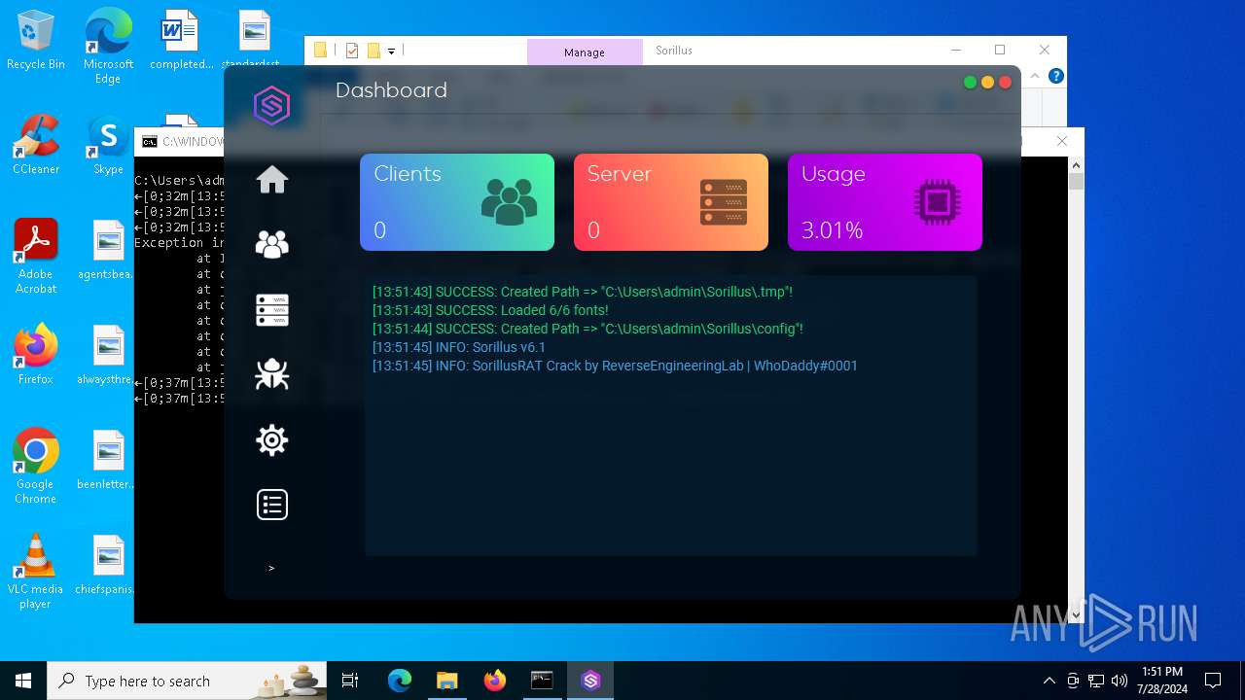Open Skype desktop shortcut
Viewport: 1245px width, 700px height.
point(108,145)
